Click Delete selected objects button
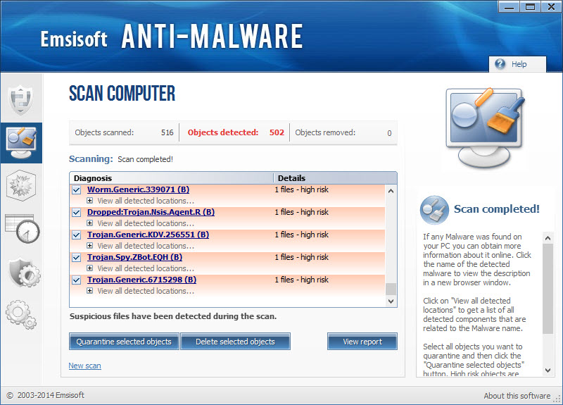The height and width of the screenshot is (405, 563). tap(235, 342)
